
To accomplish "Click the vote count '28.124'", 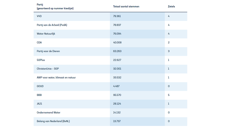I will coord(117,104).
